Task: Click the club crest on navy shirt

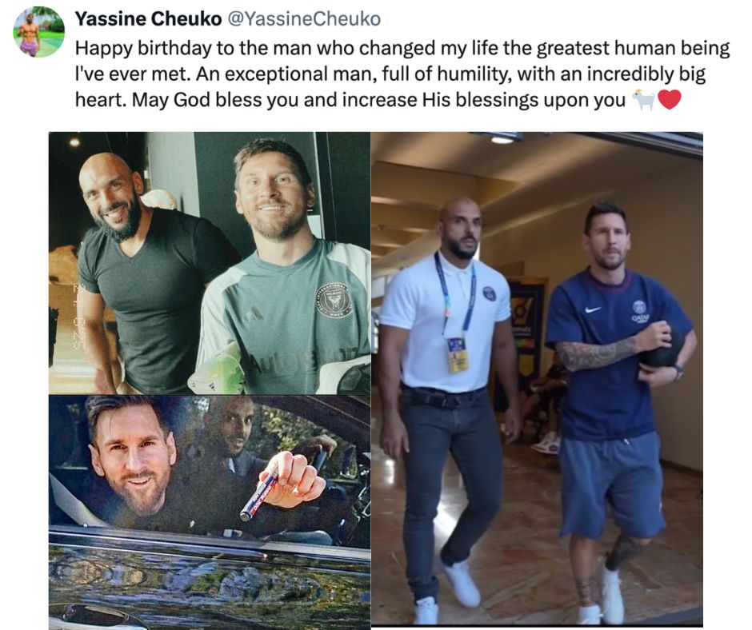Action: [x=639, y=307]
